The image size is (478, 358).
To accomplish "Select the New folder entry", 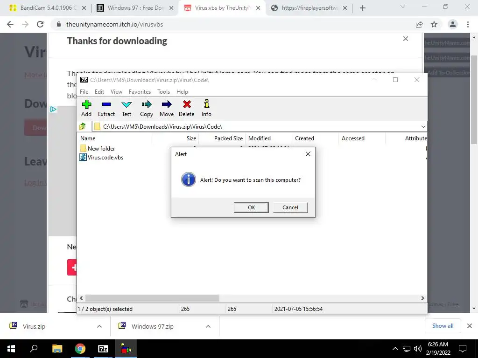I will [x=98, y=149].
